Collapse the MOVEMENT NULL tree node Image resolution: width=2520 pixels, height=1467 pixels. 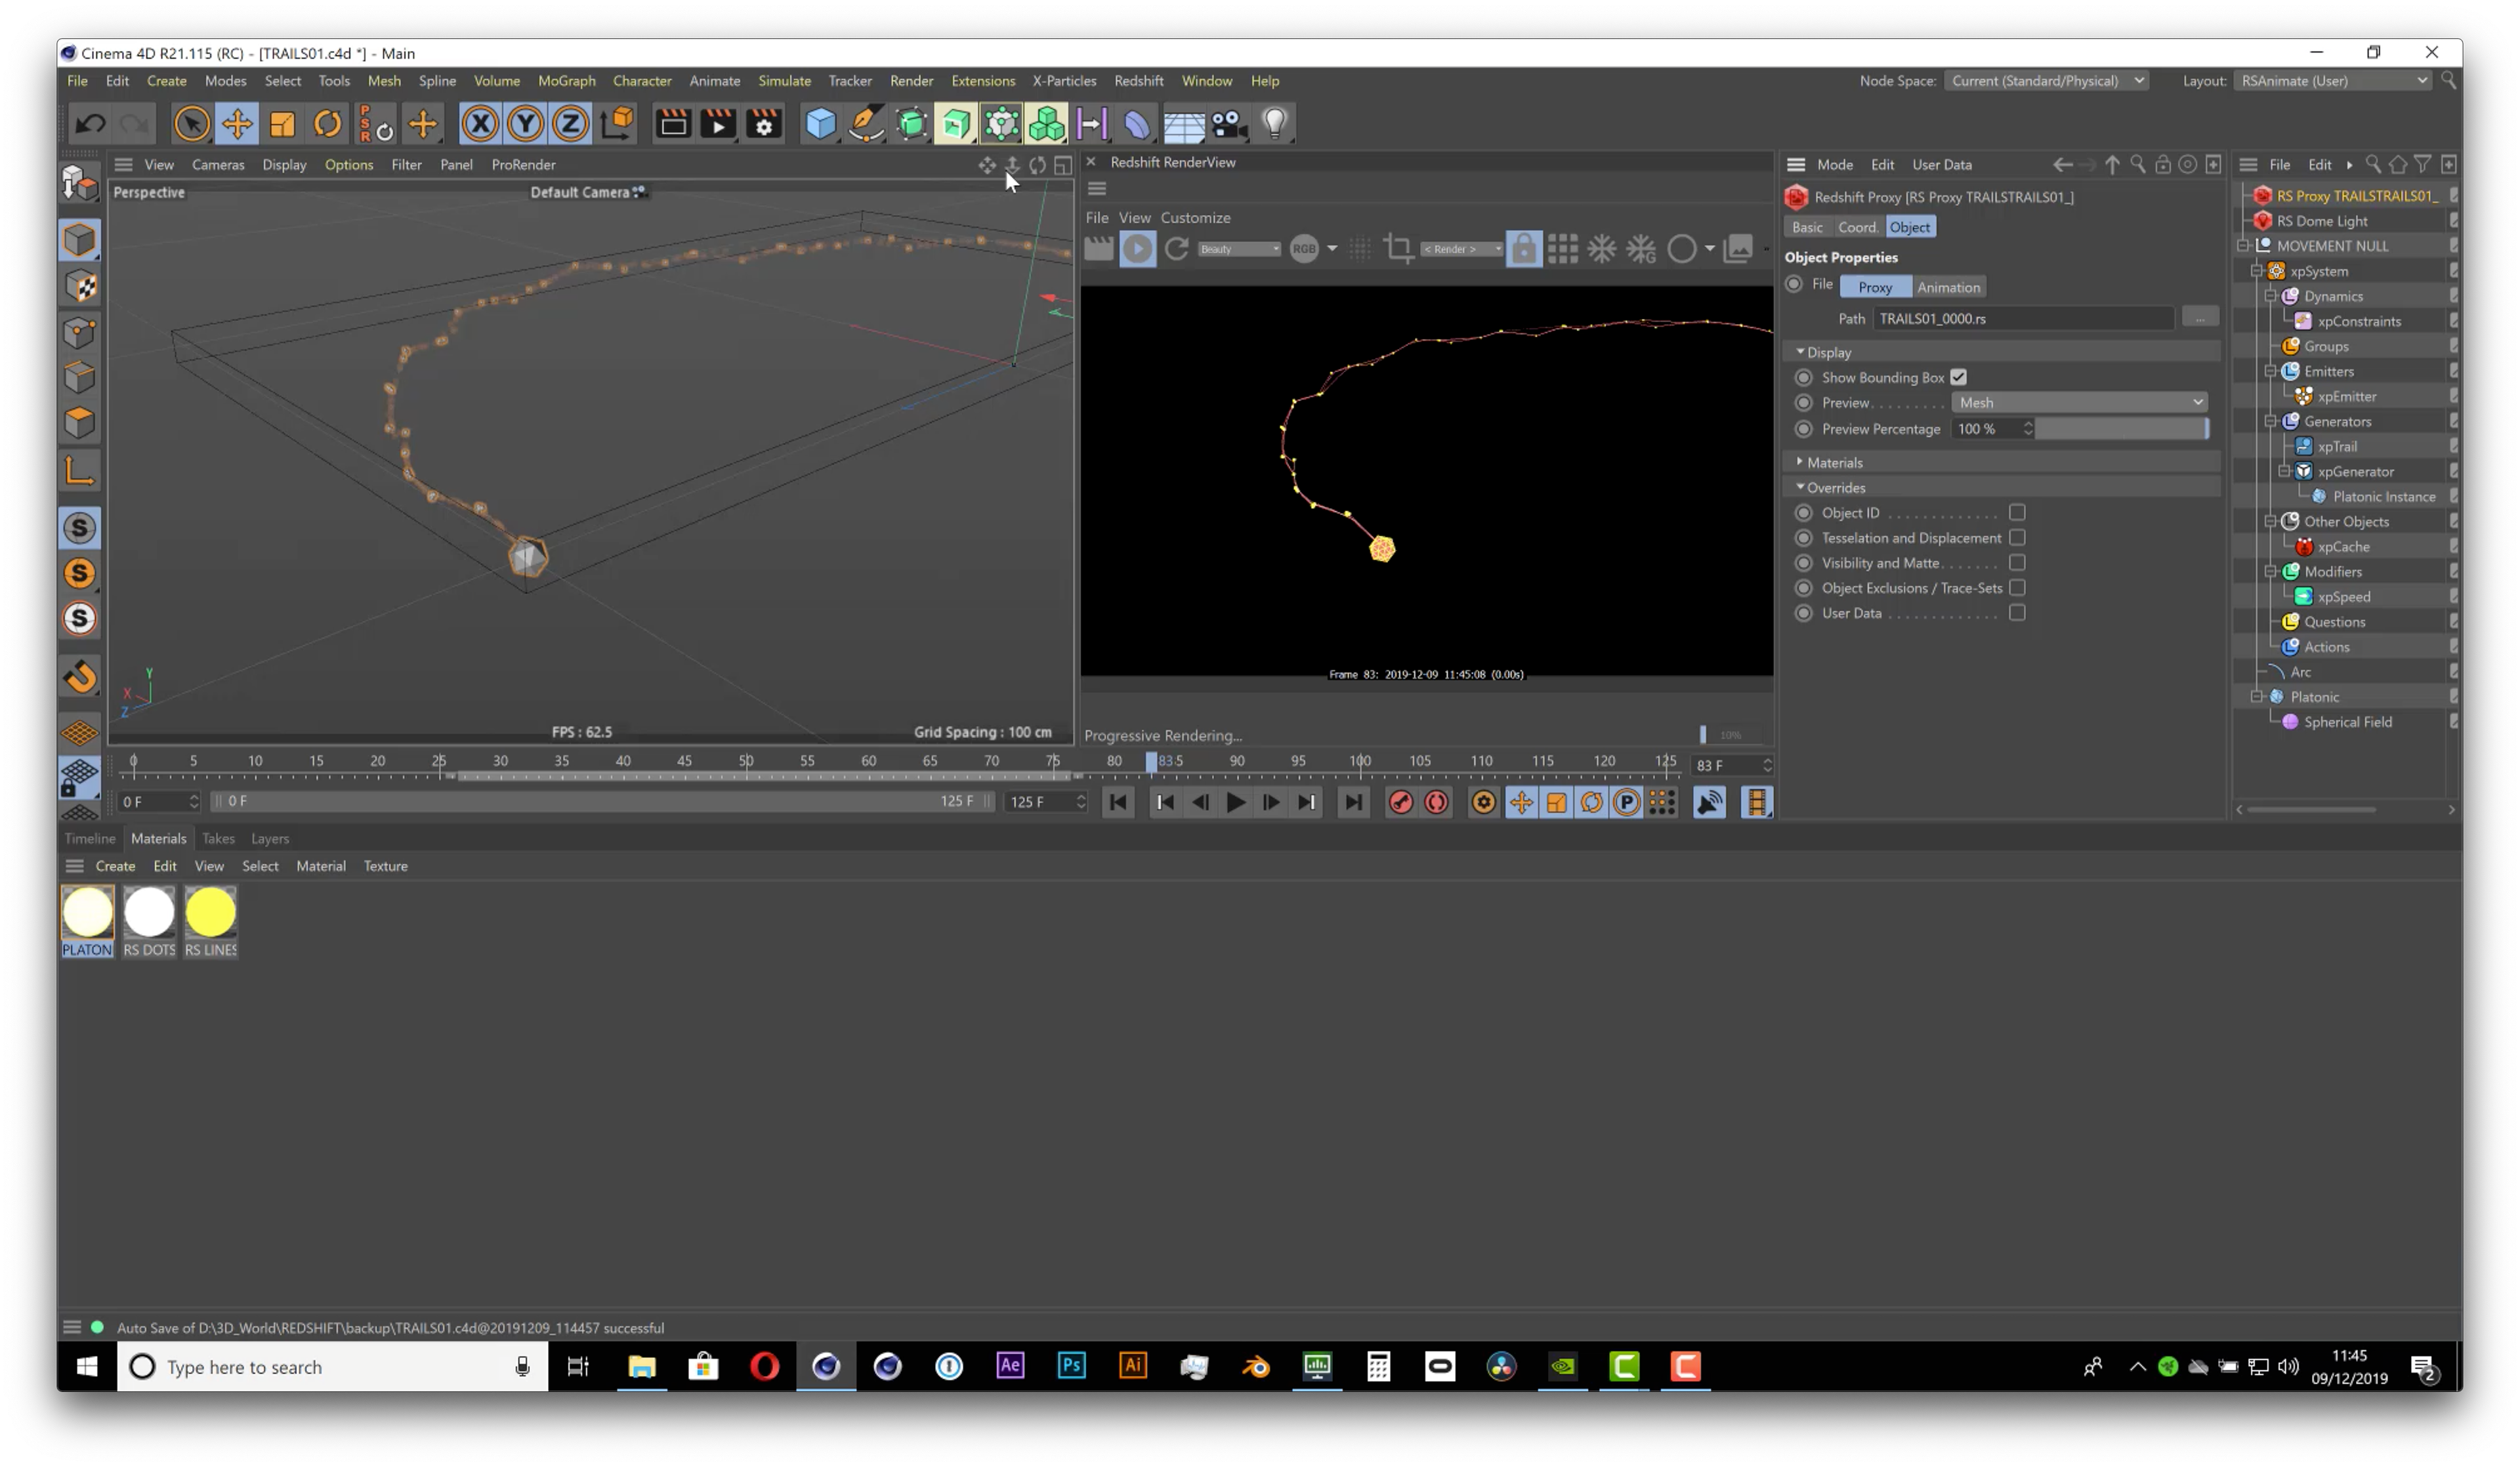pos(2243,246)
